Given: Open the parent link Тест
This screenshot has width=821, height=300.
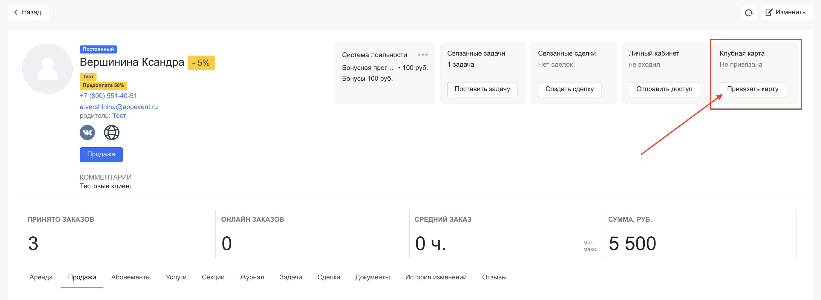Looking at the screenshot, I should (119, 115).
